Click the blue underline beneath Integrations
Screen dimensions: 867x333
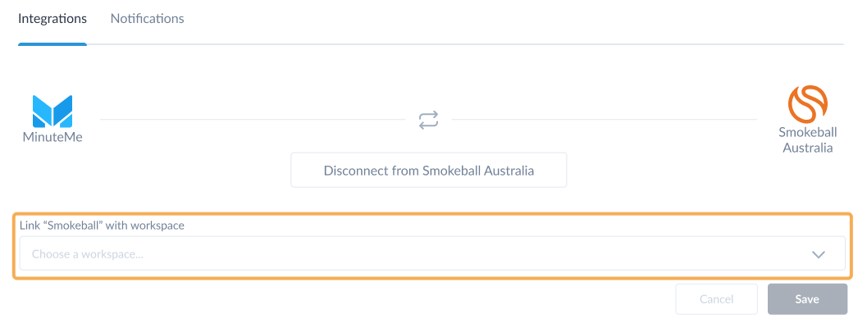coord(52,43)
